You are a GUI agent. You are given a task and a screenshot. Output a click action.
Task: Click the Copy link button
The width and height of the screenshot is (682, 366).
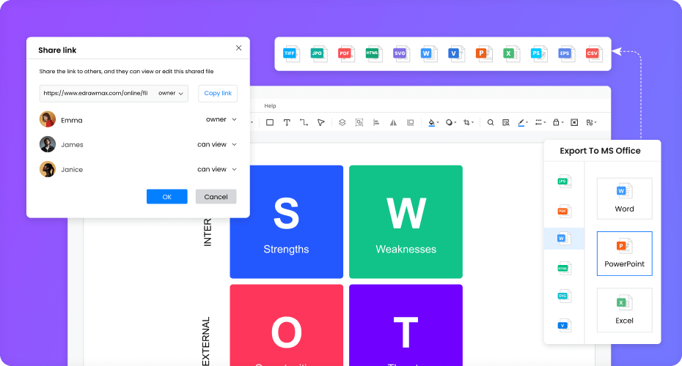point(218,94)
